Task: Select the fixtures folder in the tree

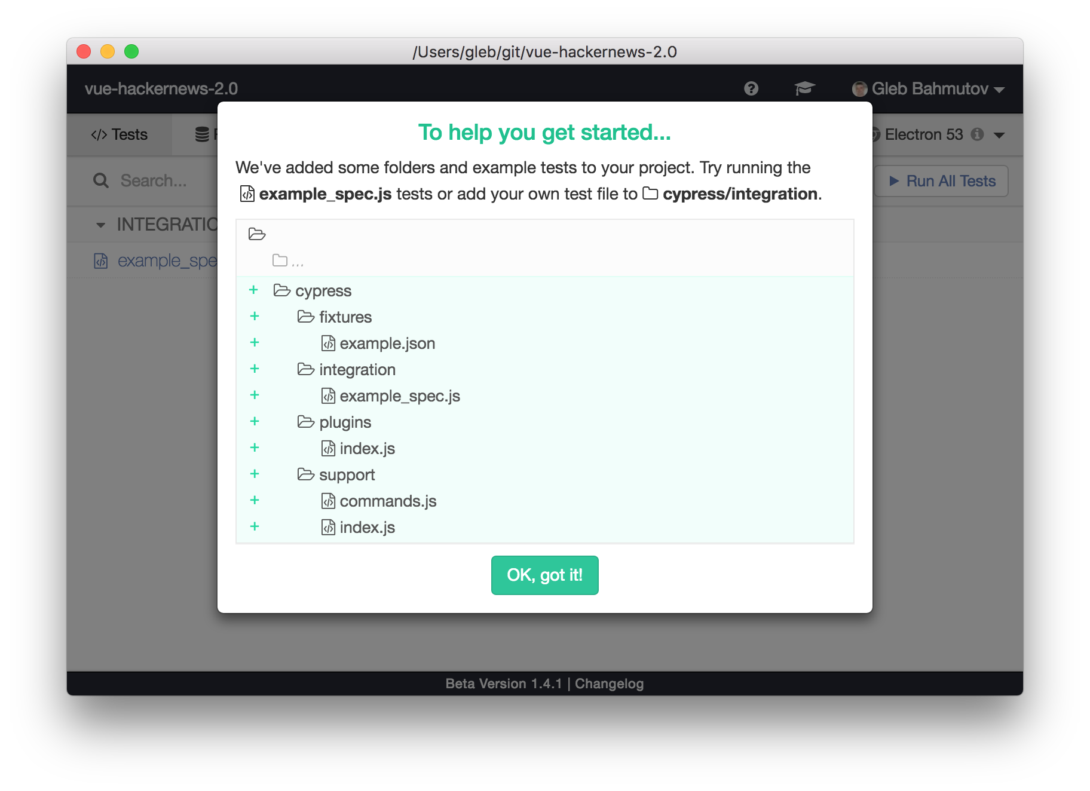Action: point(345,317)
